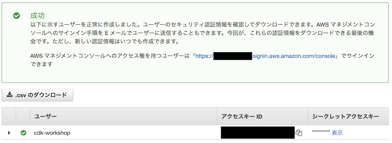Viewport: 392px width, 143px height.
Task: Expand the cdk-workshop row details triangle
Action: pos(9,133)
